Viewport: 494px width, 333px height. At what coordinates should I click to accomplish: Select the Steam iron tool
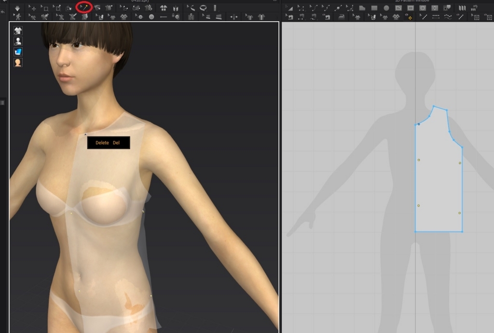pyautogui.click(x=342, y=17)
